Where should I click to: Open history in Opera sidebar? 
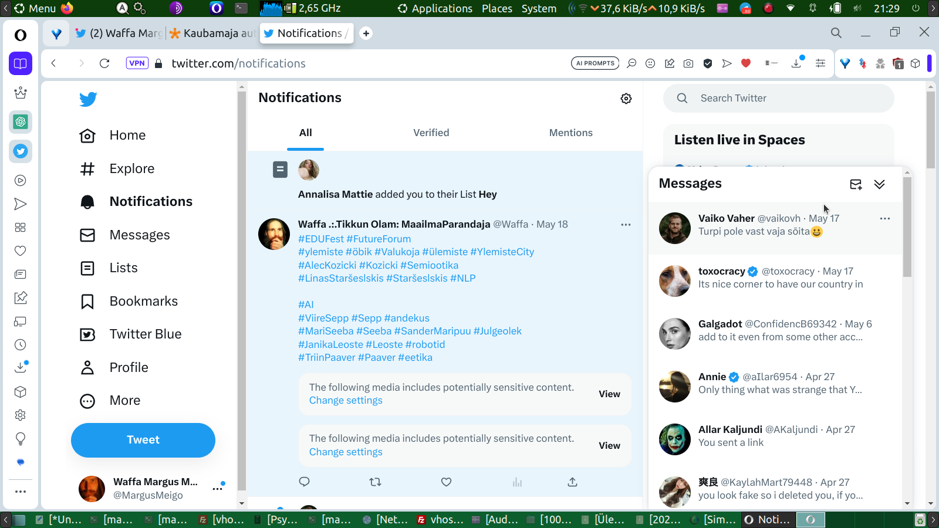coord(21,345)
